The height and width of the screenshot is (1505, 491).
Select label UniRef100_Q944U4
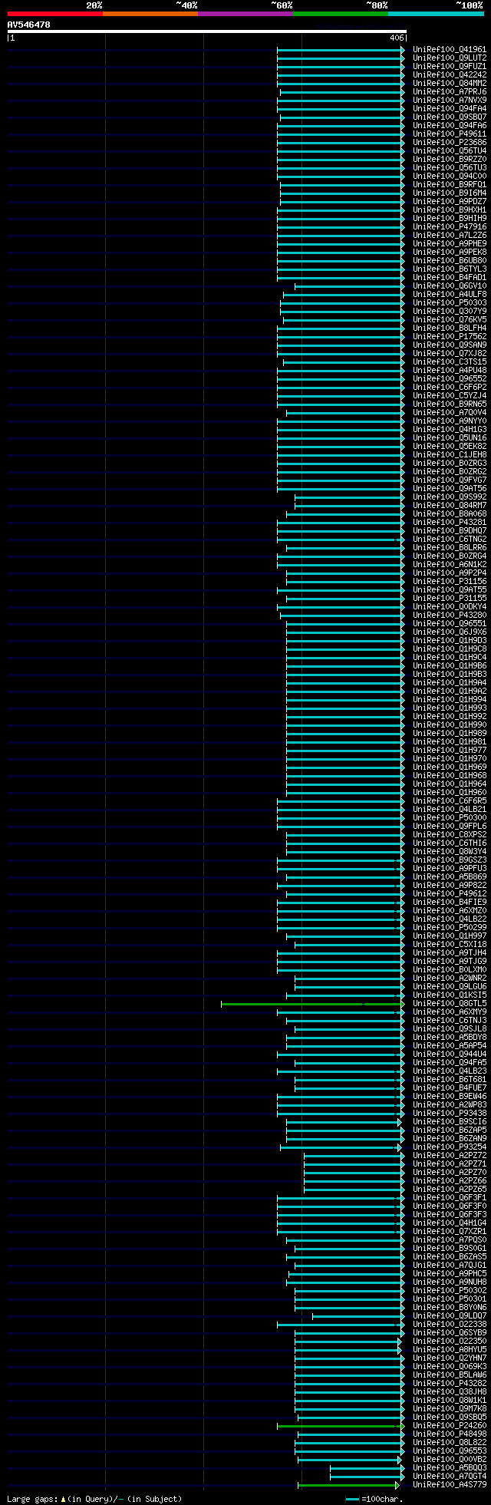click(450, 1054)
